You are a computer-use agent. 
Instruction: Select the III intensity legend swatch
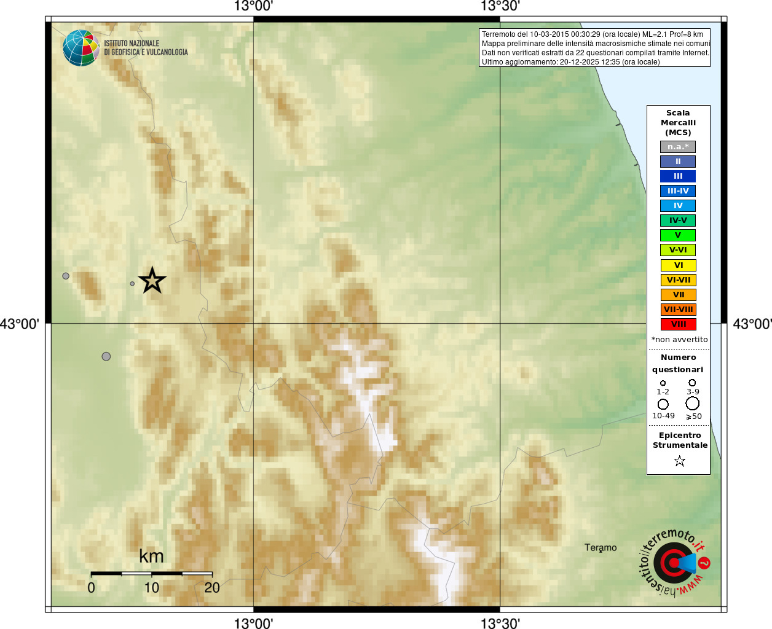[x=678, y=176]
